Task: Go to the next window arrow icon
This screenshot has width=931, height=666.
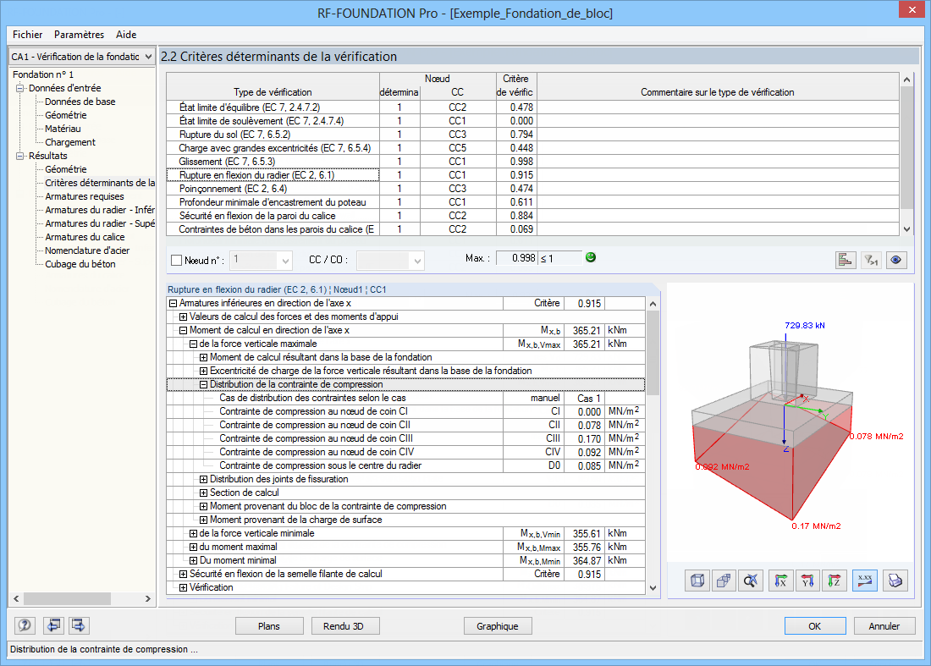Action: pyautogui.click(x=79, y=625)
